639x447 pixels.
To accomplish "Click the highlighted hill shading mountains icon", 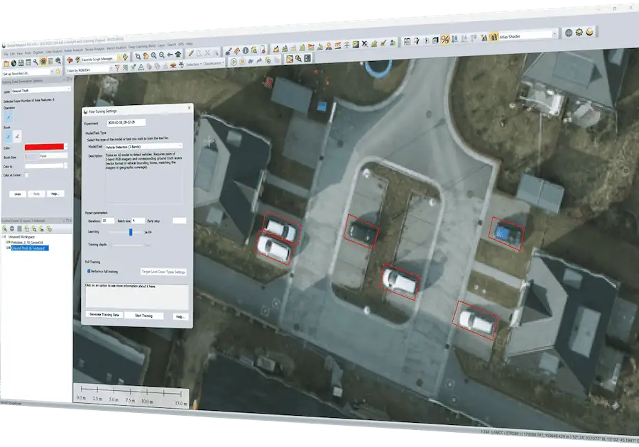I will point(494,37).
